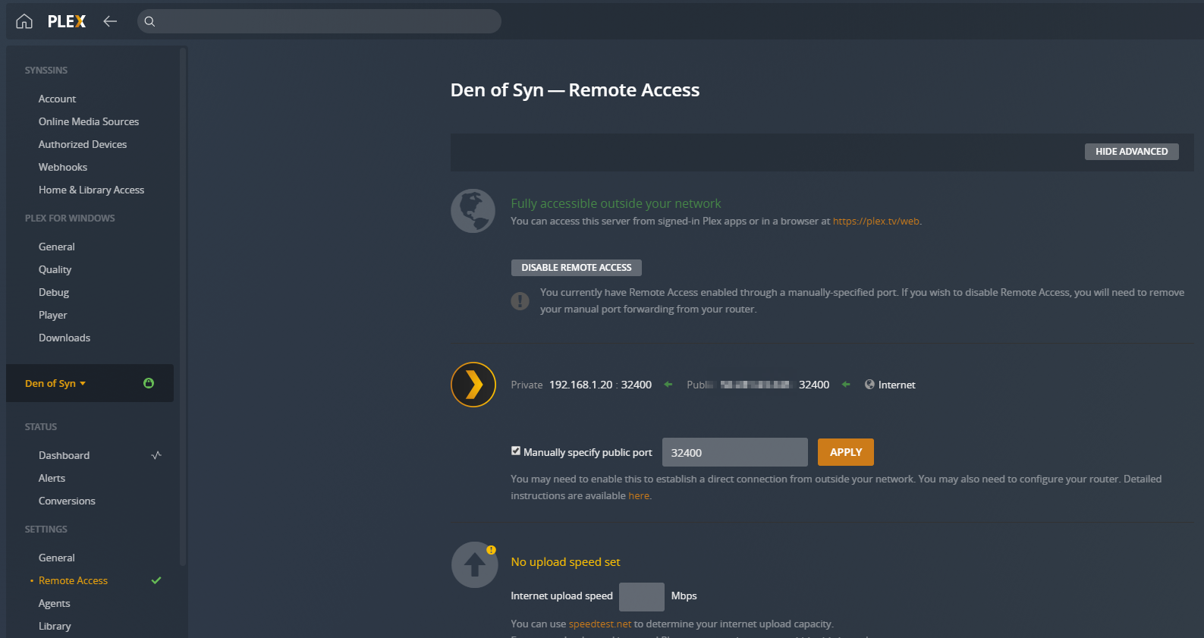Click Hide Advanced button
The image size is (1204, 638).
(x=1131, y=152)
